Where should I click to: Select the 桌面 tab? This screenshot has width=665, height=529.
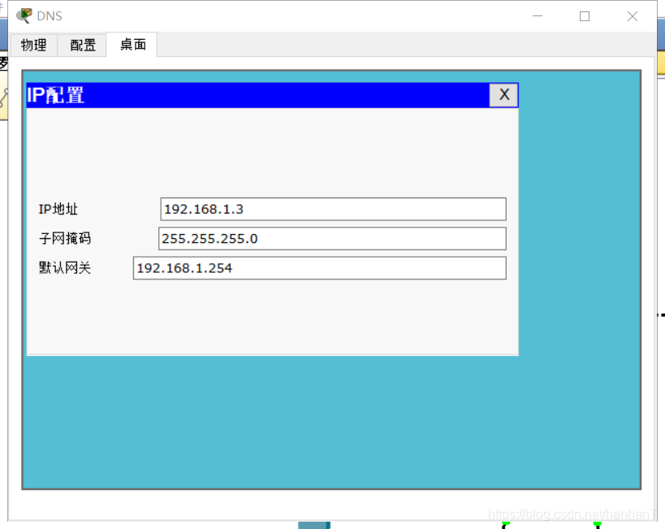(132, 44)
